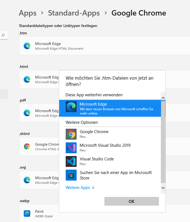
Task: Click the dialog's vertical scrollbar thumb
Action: [163, 142]
